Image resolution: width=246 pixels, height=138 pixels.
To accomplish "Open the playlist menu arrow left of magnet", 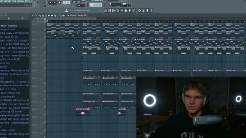I will point(33,15).
